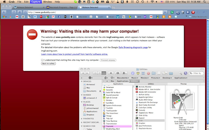The width and height of the screenshot is (209, 130).
Task: Switch file browser to icon view
Action: [95, 73]
